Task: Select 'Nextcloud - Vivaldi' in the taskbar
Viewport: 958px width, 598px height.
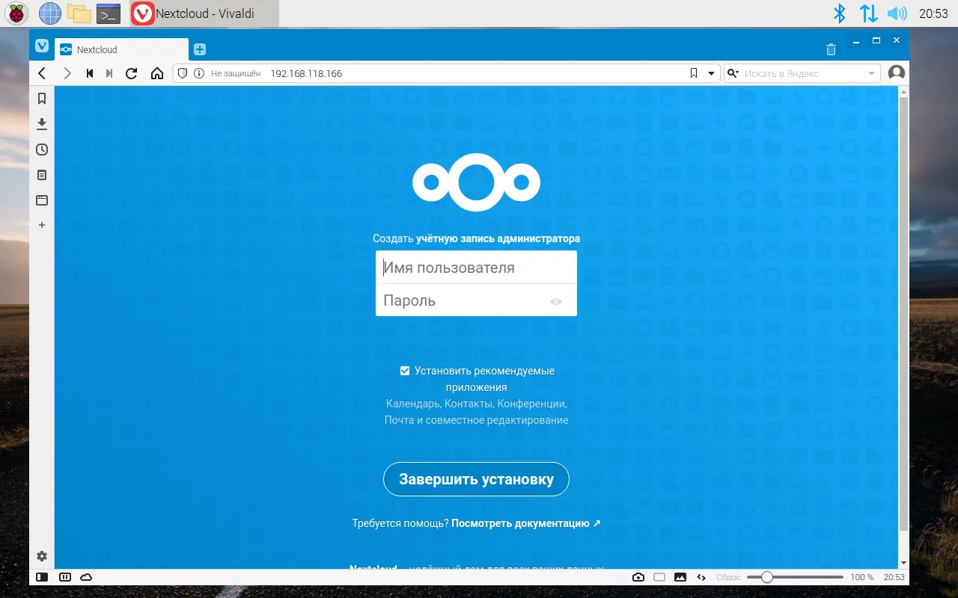Action: pos(204,13)
